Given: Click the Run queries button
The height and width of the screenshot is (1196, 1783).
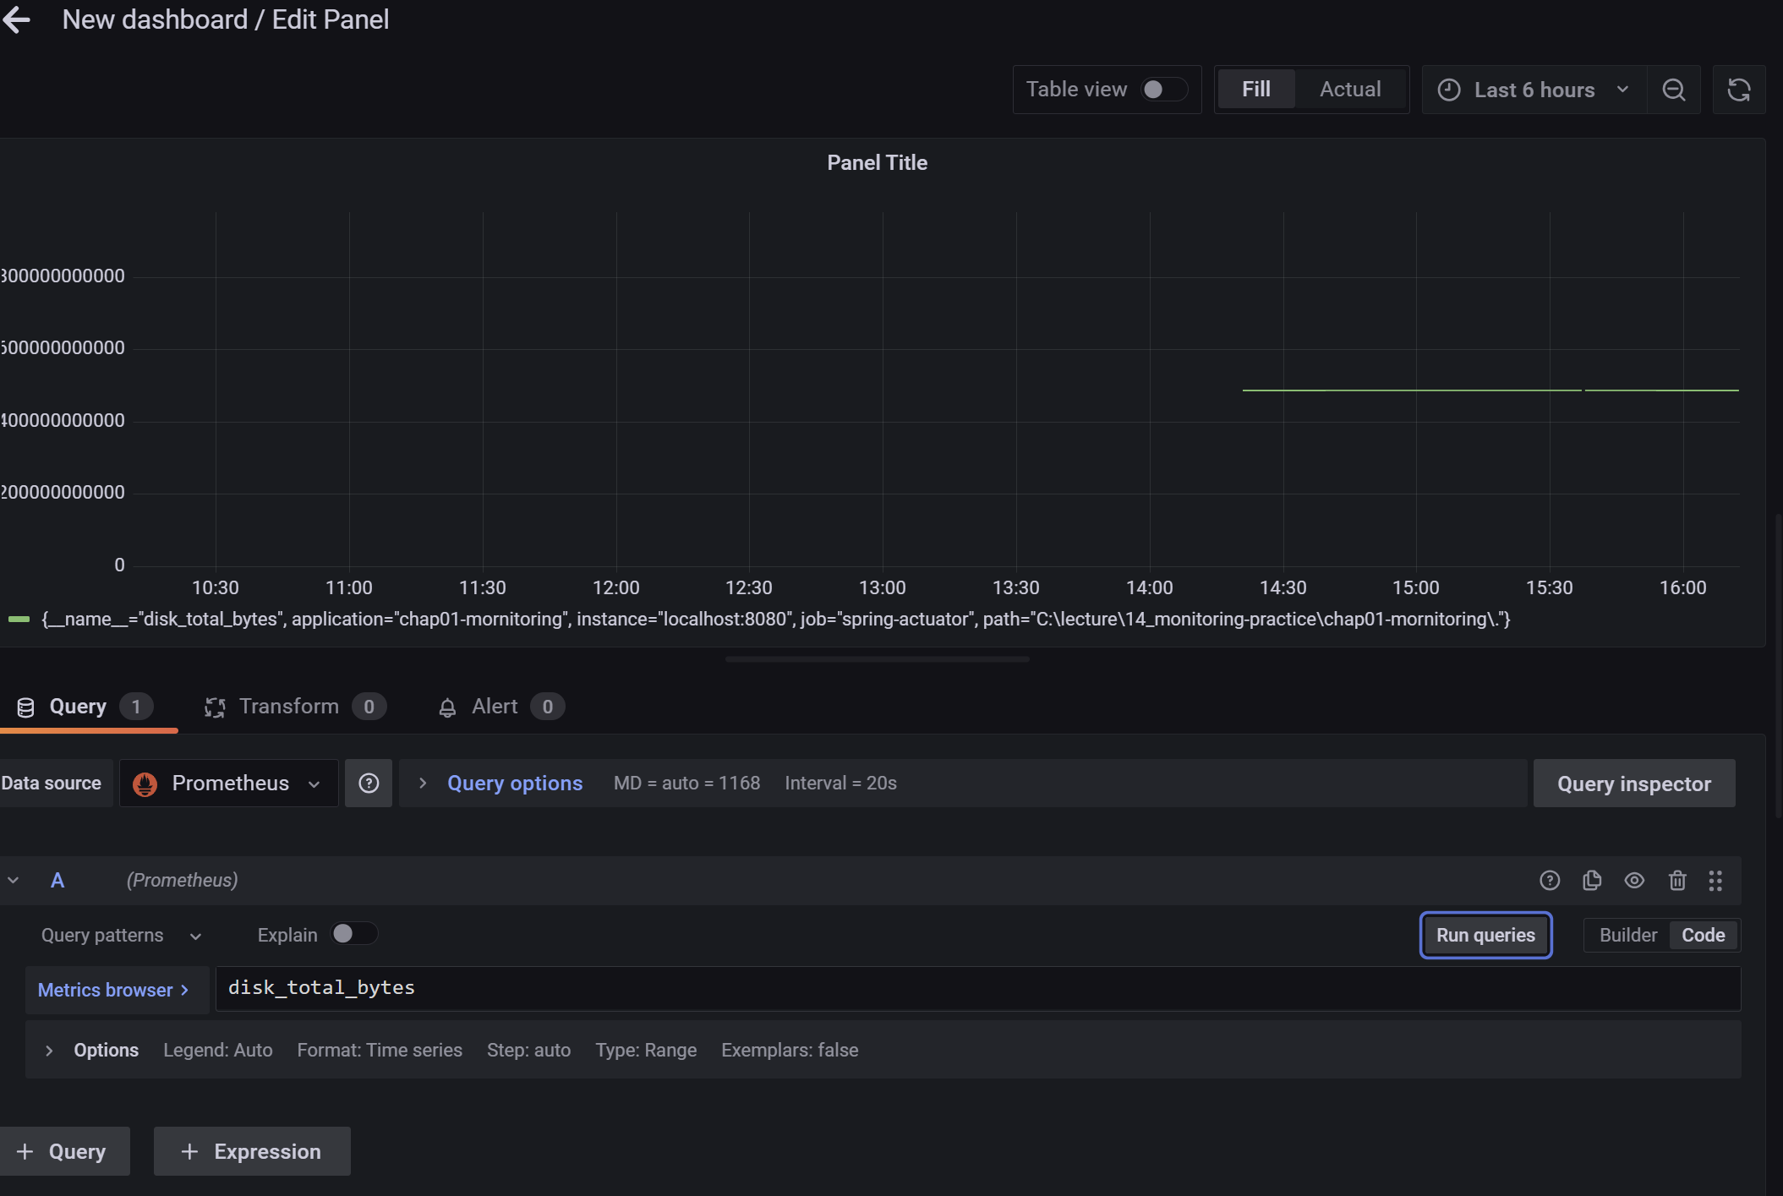Looking at the screenshot, I should (x=1485, y=935).
